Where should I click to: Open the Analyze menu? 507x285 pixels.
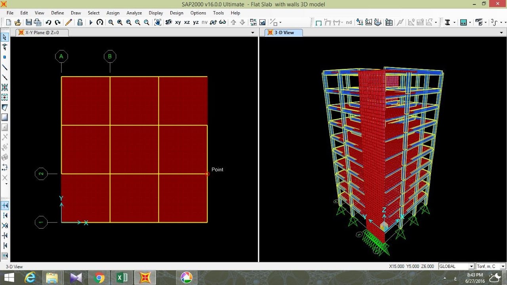point(134,13)
